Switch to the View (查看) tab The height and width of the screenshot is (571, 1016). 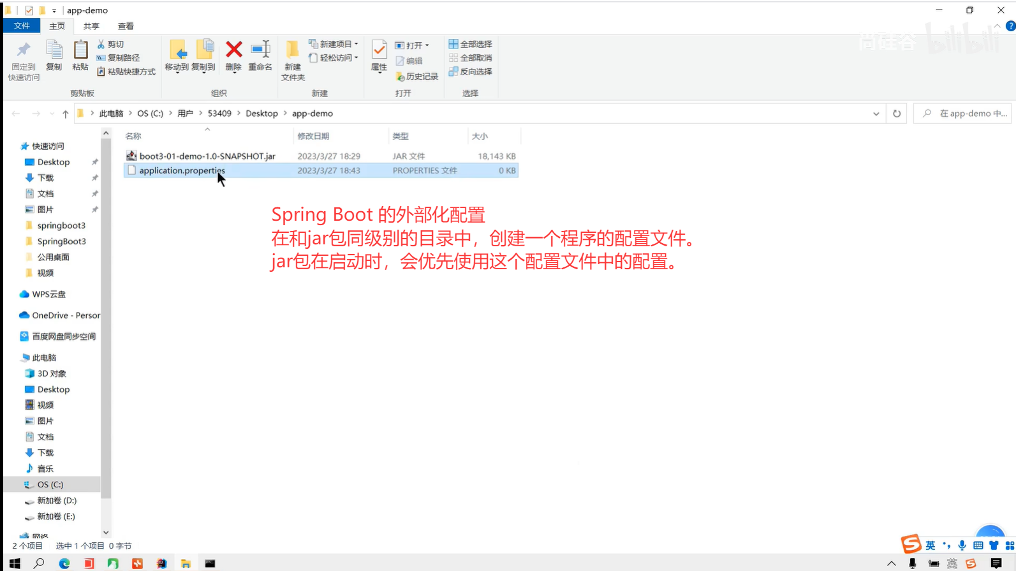pyautogui.click(x=126, y=26)
